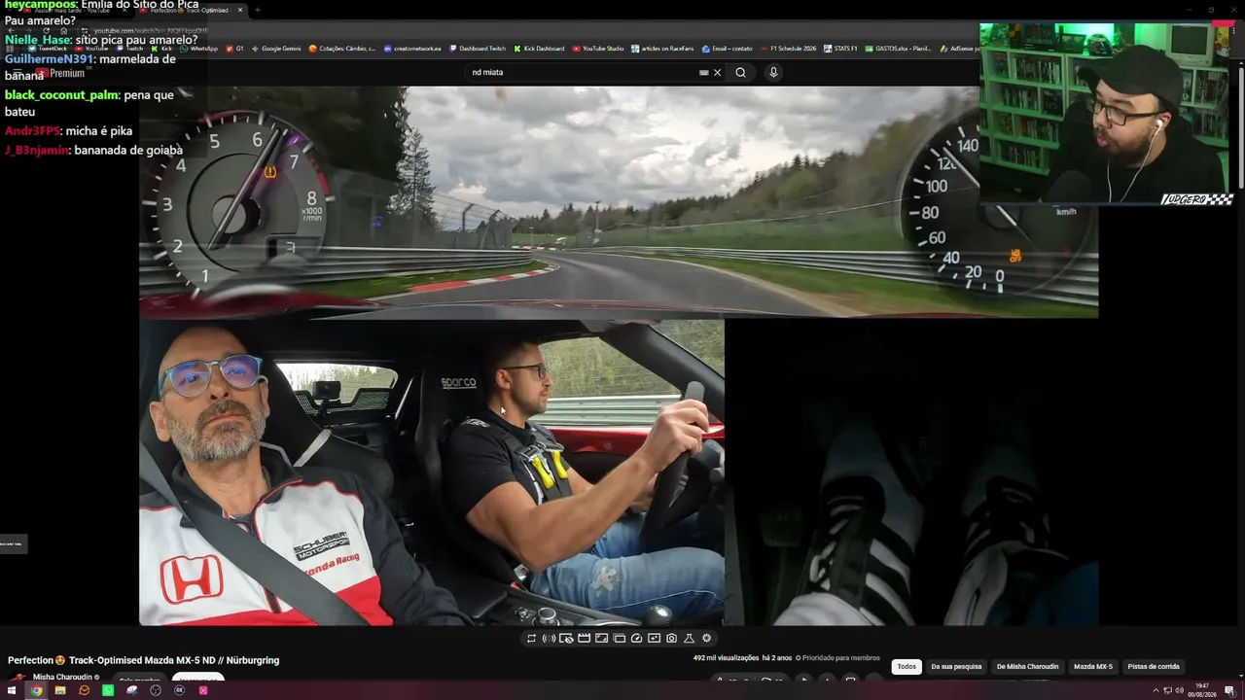Select the 'Pistas de corrida' filter chip

pos(1154,667)
